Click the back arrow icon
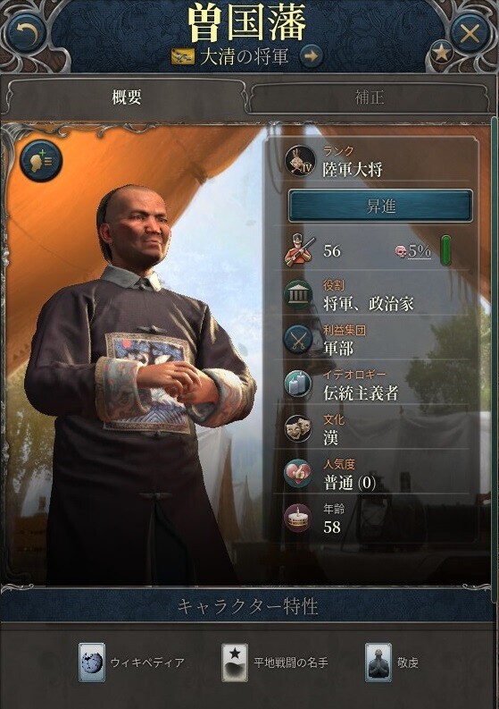 point(26,31)
